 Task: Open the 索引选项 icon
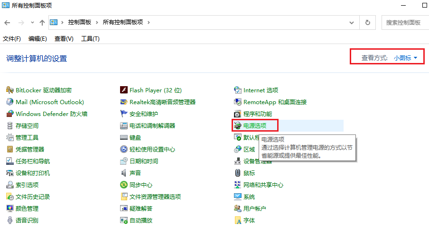point(10,185)
